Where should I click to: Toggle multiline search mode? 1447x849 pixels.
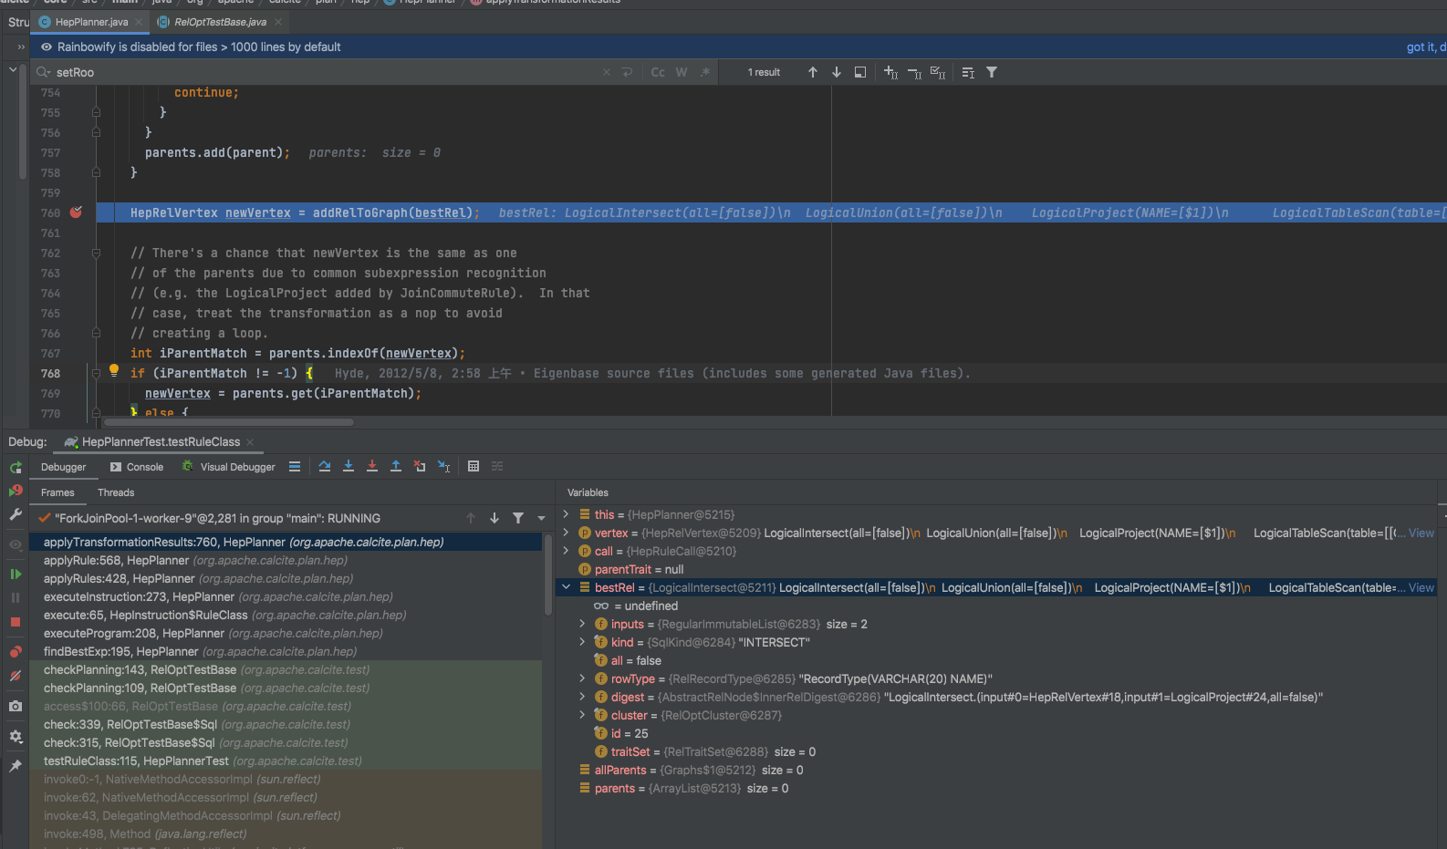pos(968,72)
